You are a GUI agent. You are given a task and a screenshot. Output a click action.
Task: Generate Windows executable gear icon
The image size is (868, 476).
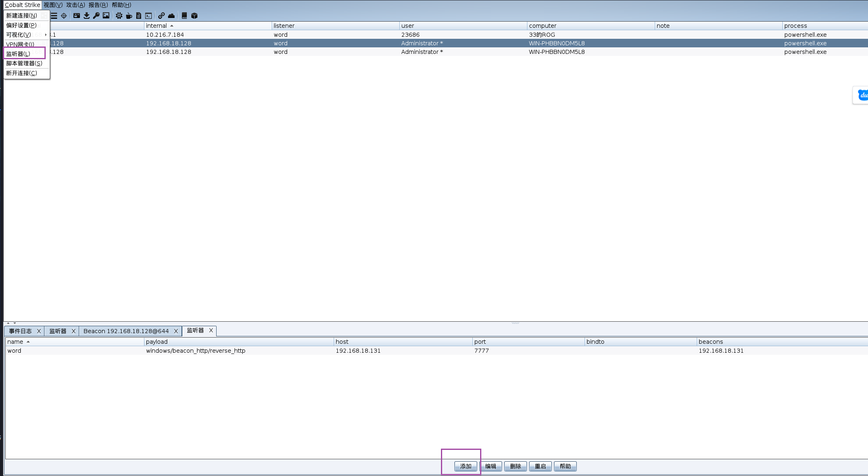(x=119, y=16)
